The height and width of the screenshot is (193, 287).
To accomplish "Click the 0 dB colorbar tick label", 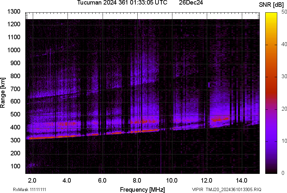I will click(x=283, y=173).
